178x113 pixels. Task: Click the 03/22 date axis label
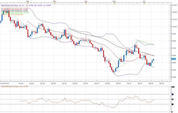pyautogui.click(x=75, y=83)
